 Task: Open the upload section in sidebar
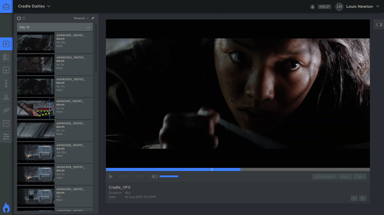6,71
